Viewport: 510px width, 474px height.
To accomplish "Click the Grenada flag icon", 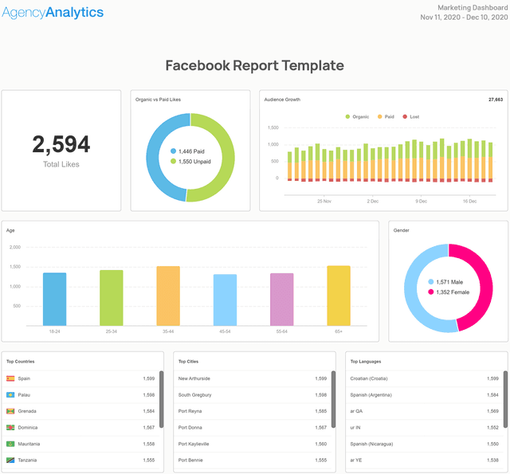I will coord(10,411).
